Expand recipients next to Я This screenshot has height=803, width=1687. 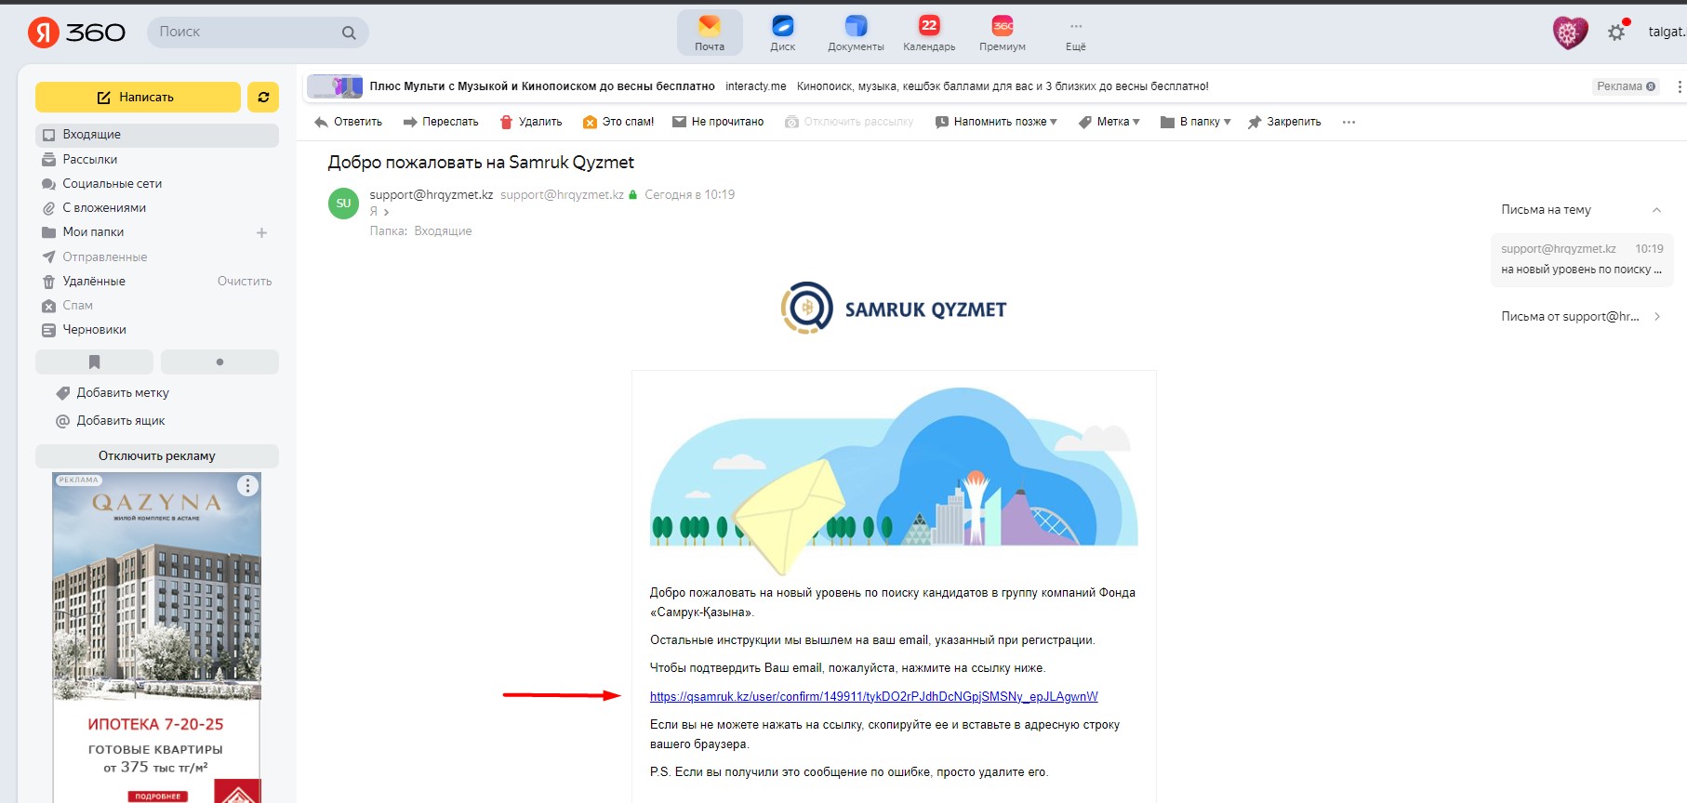tap(386, 212)
